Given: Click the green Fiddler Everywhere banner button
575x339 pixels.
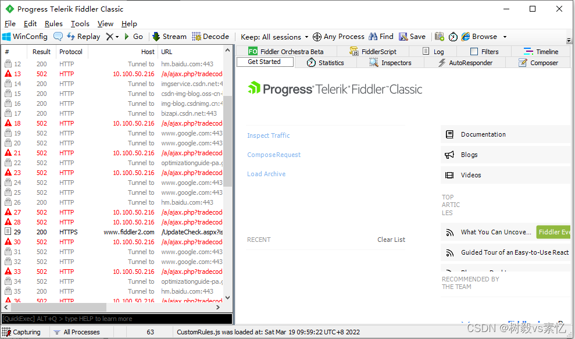Looking at the screenshot, I should pyautogui.click(x=553, y=232).
